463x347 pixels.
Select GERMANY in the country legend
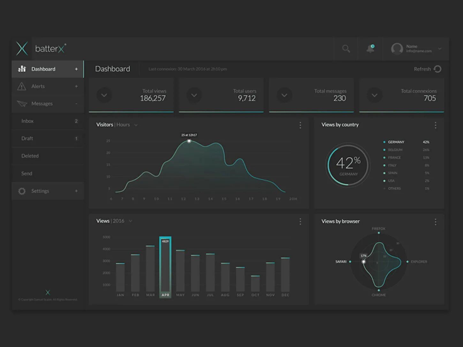[x=396, y=142]
